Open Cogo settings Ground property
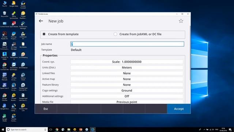This screenshot has width=234, height=132. click(127, 91)
